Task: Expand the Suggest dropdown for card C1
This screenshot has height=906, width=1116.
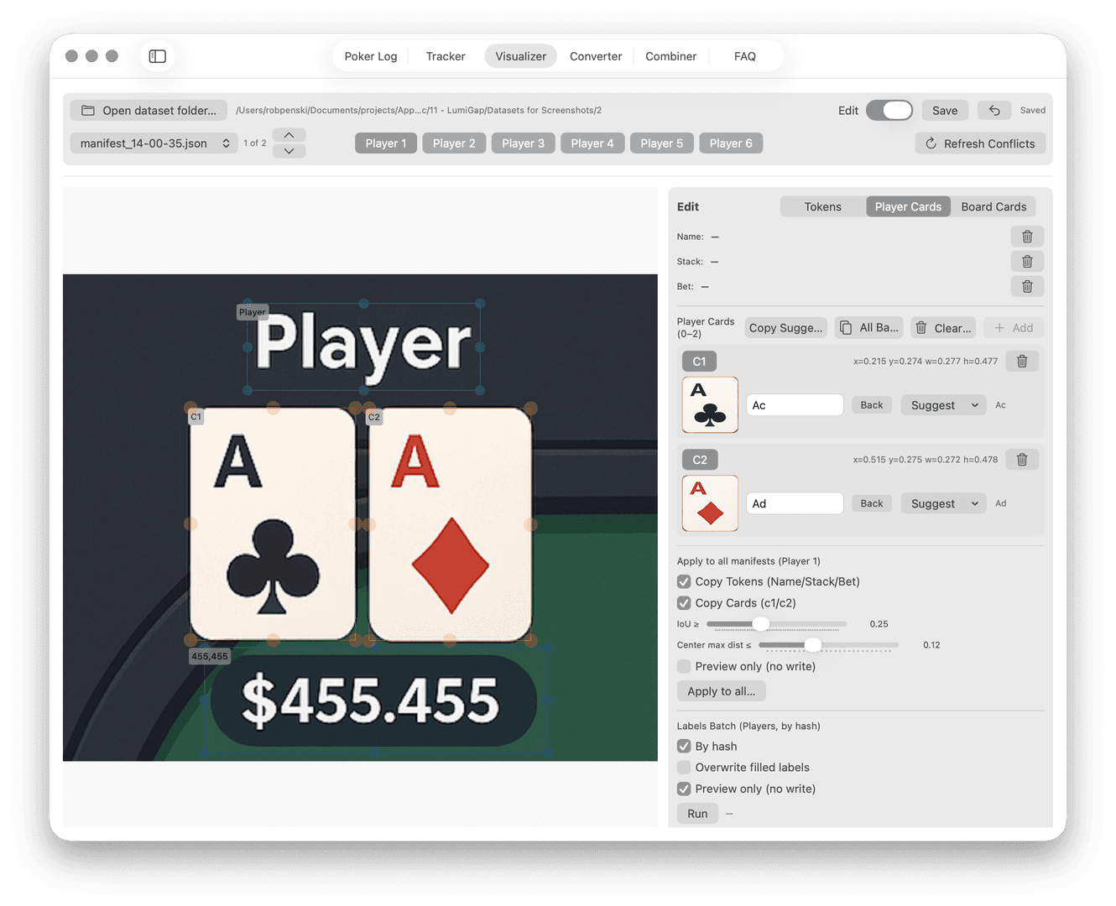Action: [x=944, y=405]
